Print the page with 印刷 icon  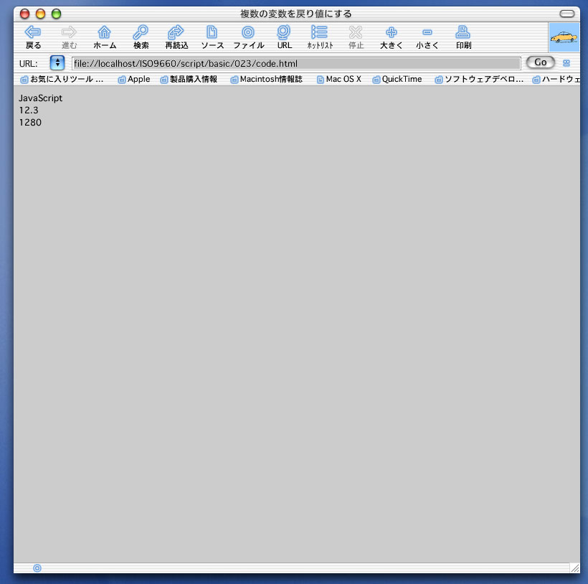pos(463,37)
